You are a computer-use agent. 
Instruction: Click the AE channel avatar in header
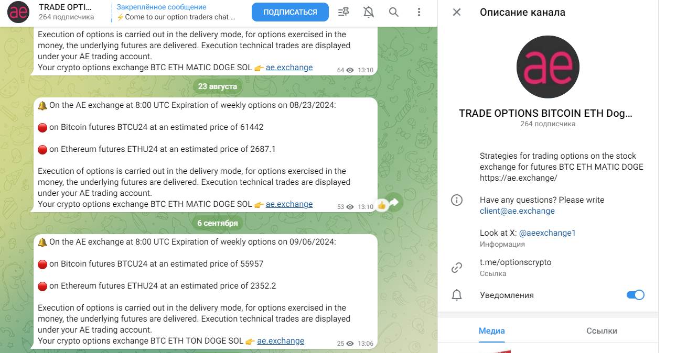pyautogui.click(x=18, y=12)
